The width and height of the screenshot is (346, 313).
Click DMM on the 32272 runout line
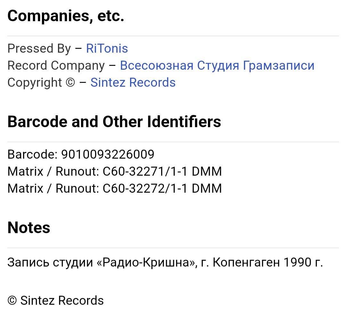coord(207,188)
